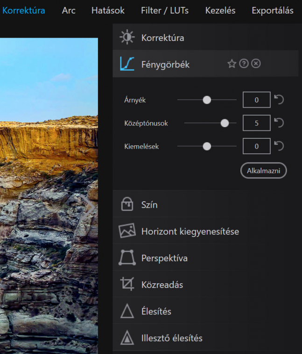
Task: Click the Illesztő élesítés icon
Action: [x=127, y=338]
